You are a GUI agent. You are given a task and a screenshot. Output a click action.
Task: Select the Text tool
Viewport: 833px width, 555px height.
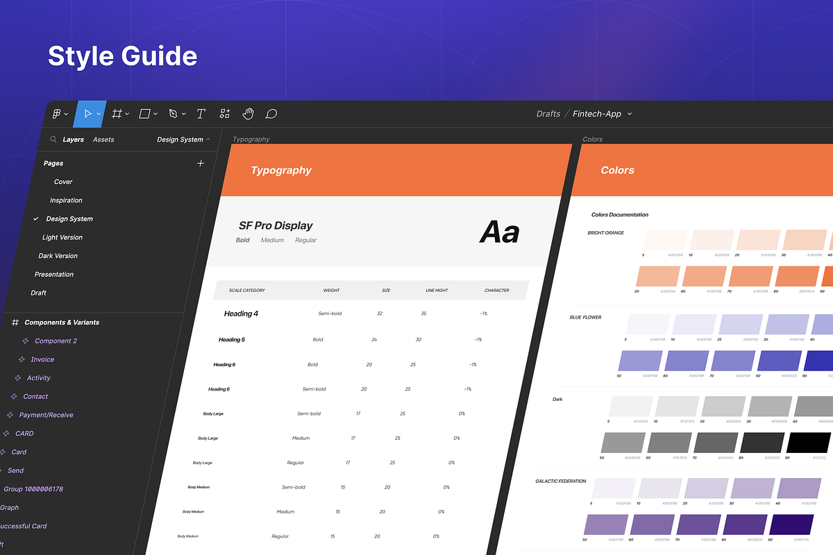point(201,114)
